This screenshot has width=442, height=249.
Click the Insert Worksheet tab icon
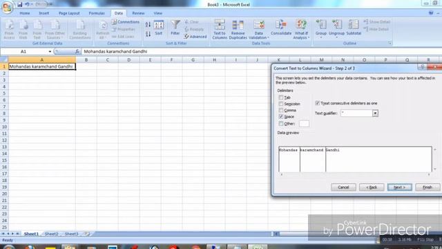click(88, 234)
